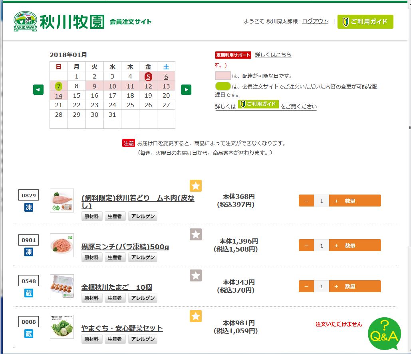This screenshot has width=411, height=354.
Task: Click price text 本体1,396円
Action: pos(238,241)
